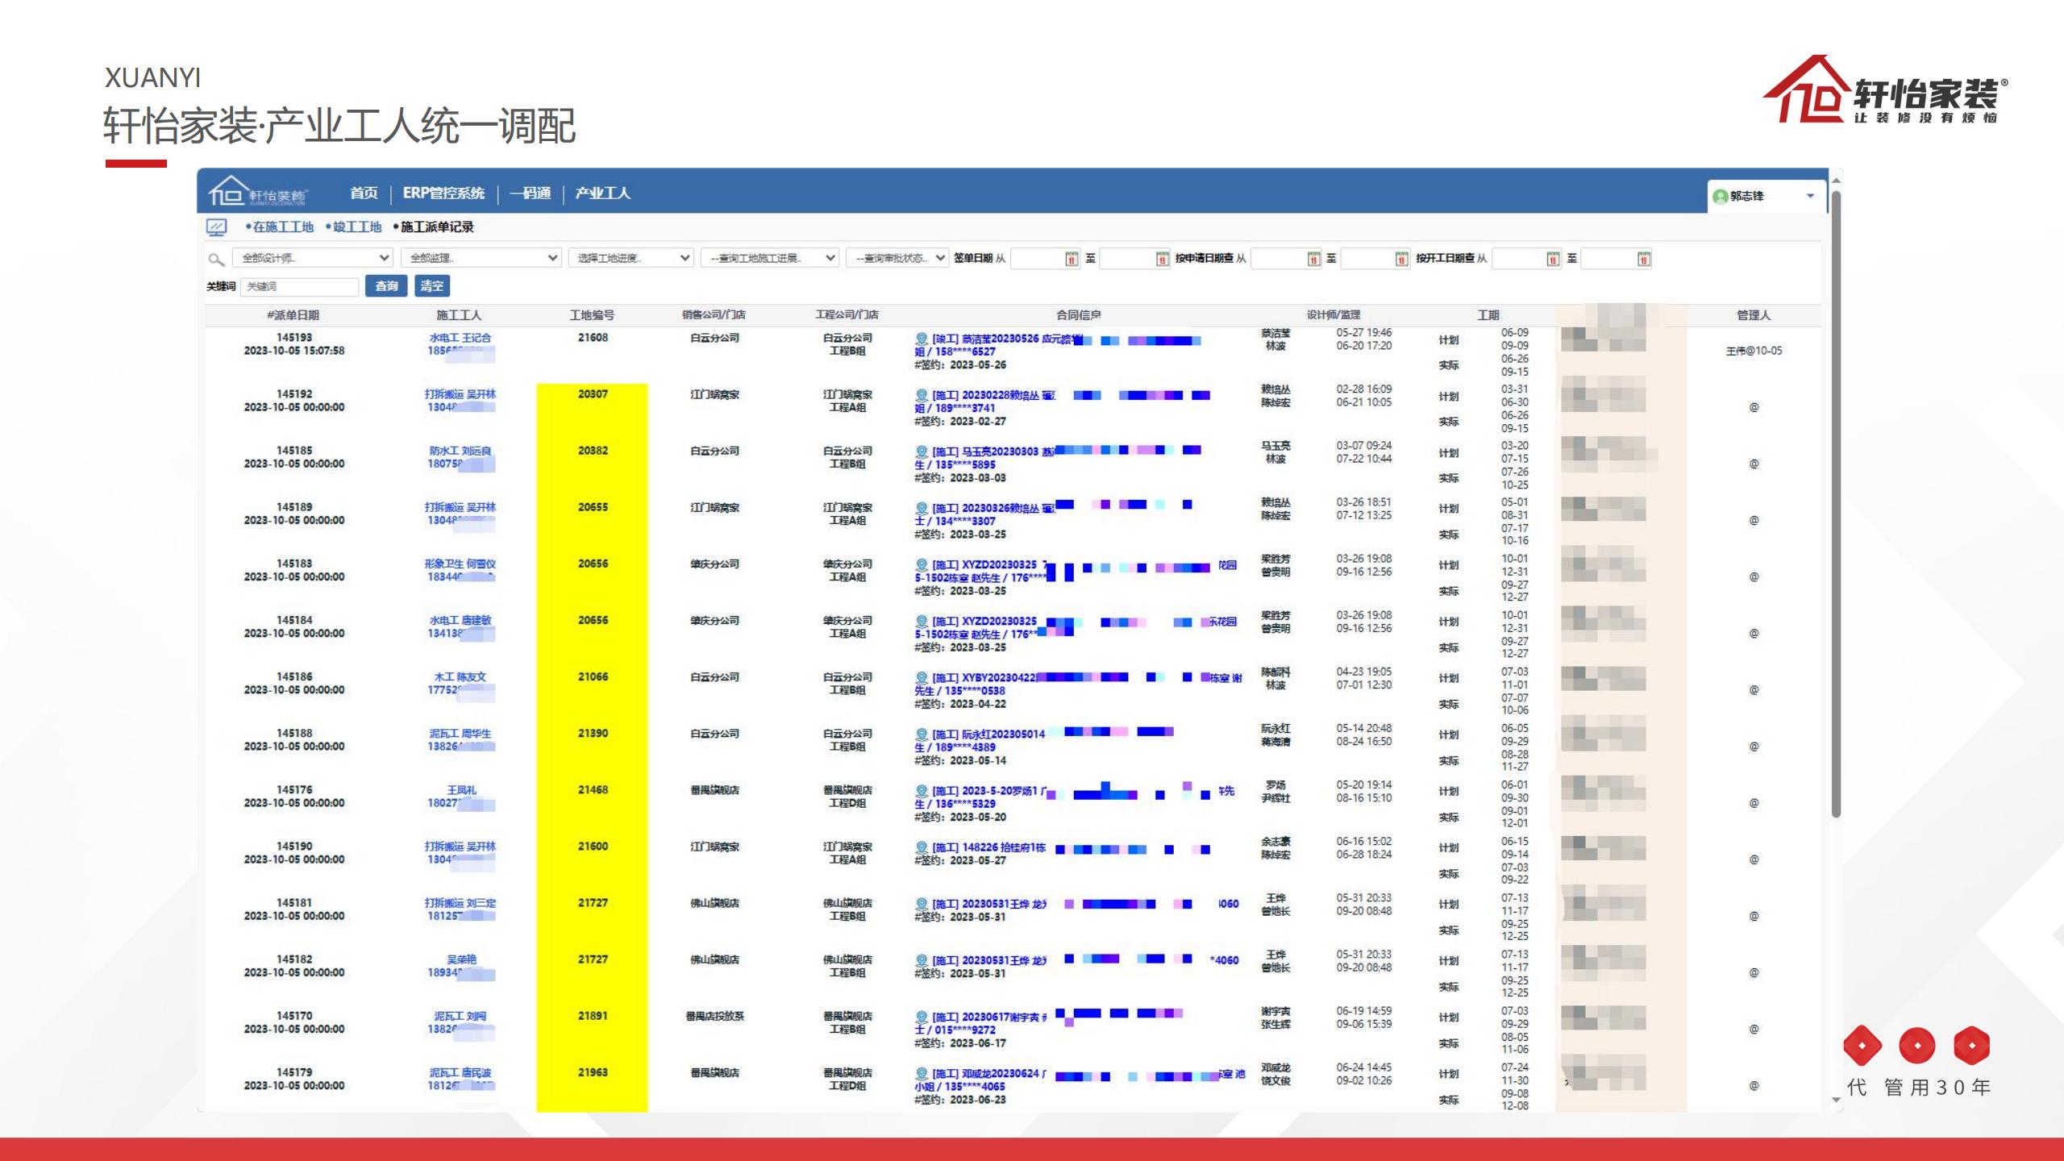
Task: Click the monitor icon beside 在施工工地
Action: (x=217, y=227)
